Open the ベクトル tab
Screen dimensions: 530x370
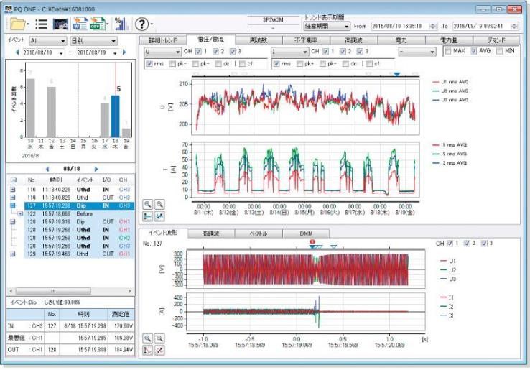coord(257,233)
